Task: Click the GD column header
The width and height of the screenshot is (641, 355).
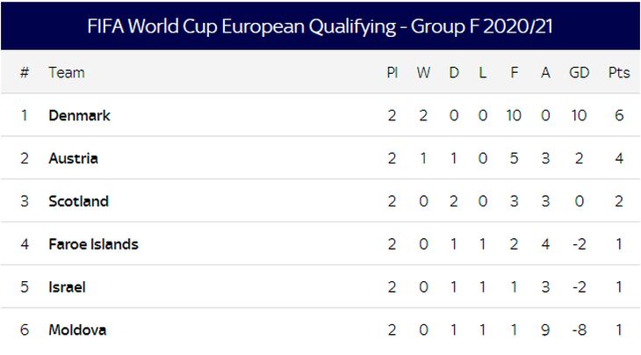Action: click(x=580, y=73)
